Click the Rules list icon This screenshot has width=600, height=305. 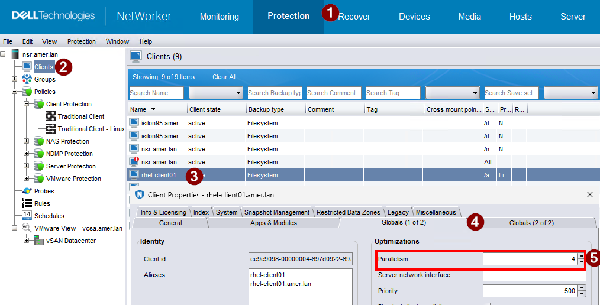tap(27, 203)
